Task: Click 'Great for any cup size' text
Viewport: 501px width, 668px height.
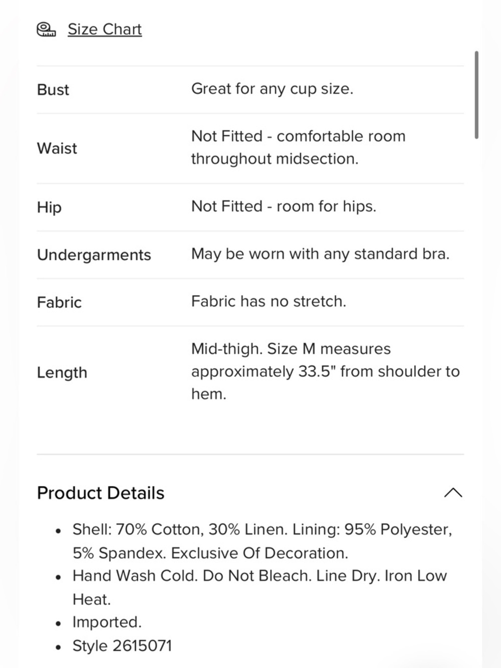Action: click(x=272, y=89)
